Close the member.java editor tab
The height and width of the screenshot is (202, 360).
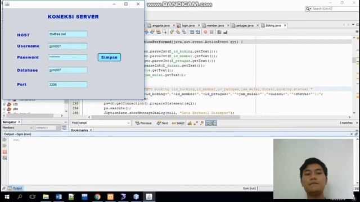click(228, 25)
